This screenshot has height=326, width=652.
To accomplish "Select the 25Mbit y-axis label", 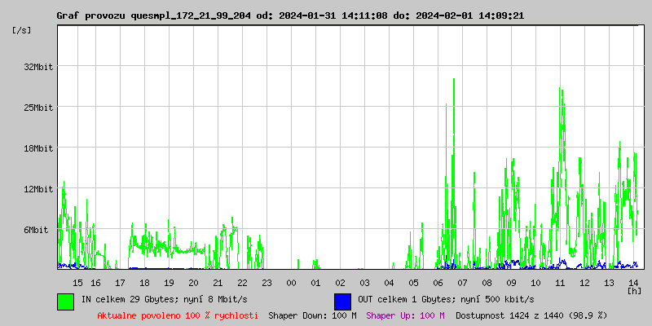I will (38, 108).
